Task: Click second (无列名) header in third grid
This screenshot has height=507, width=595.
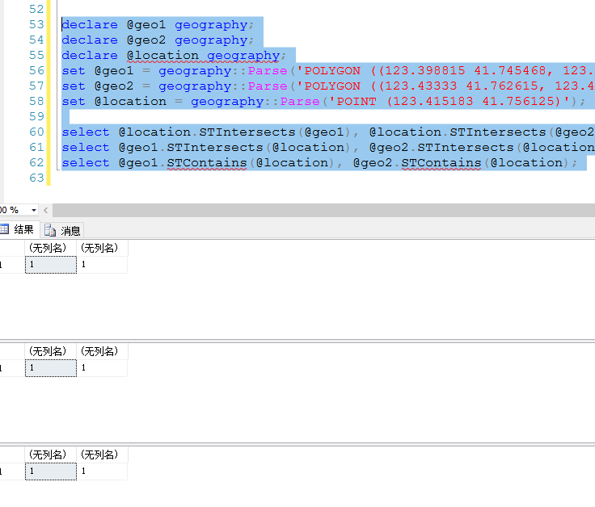Action: [102, 455]
